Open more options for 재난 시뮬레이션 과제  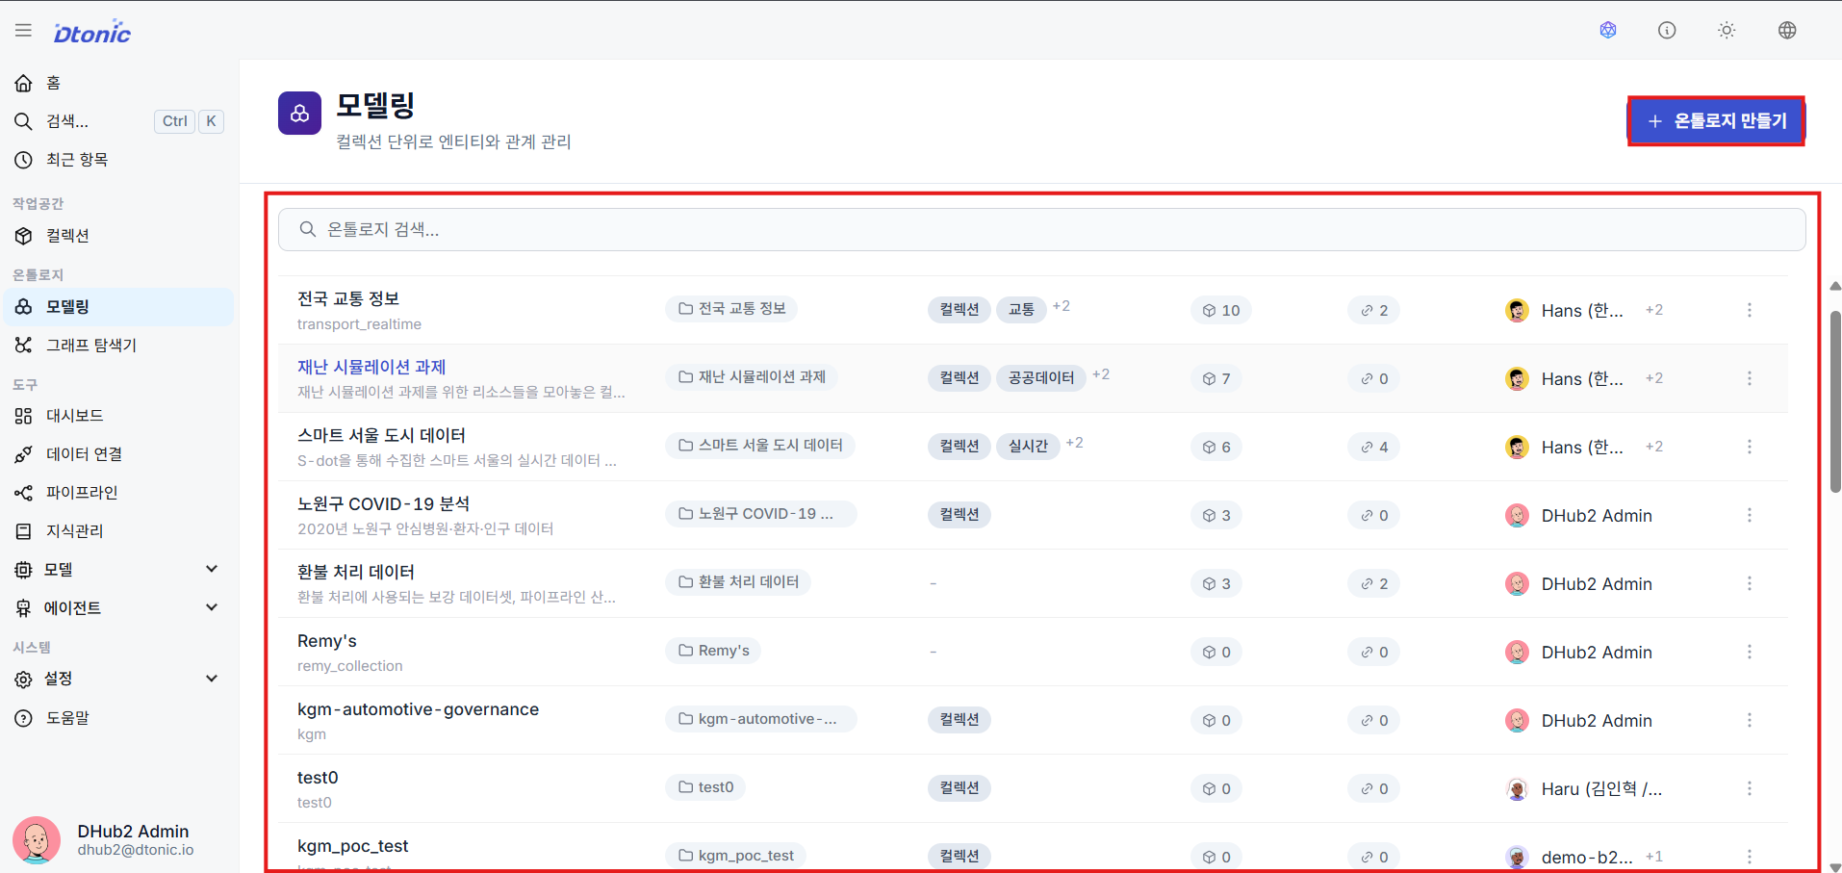1750,378
